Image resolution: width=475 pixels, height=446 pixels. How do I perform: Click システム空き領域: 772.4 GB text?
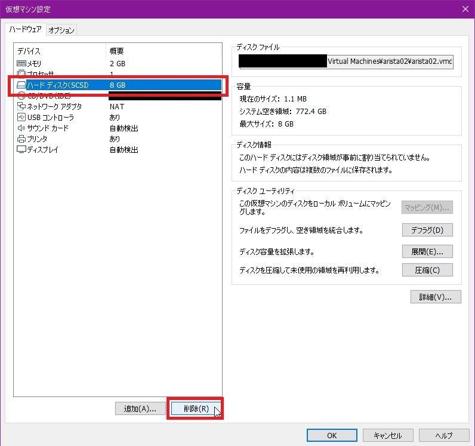283,111
